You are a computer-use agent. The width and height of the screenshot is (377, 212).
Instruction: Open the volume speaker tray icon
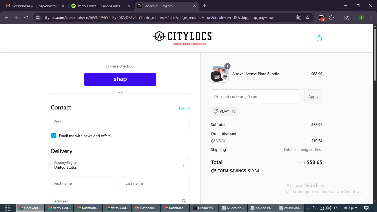point(328,208)
